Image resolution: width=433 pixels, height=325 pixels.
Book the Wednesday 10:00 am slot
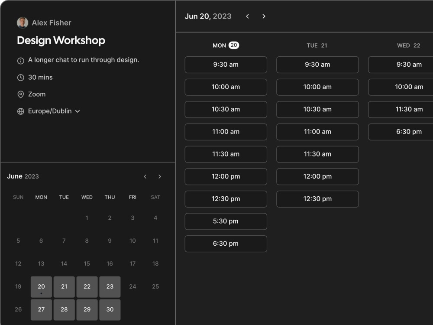point(401,87)
